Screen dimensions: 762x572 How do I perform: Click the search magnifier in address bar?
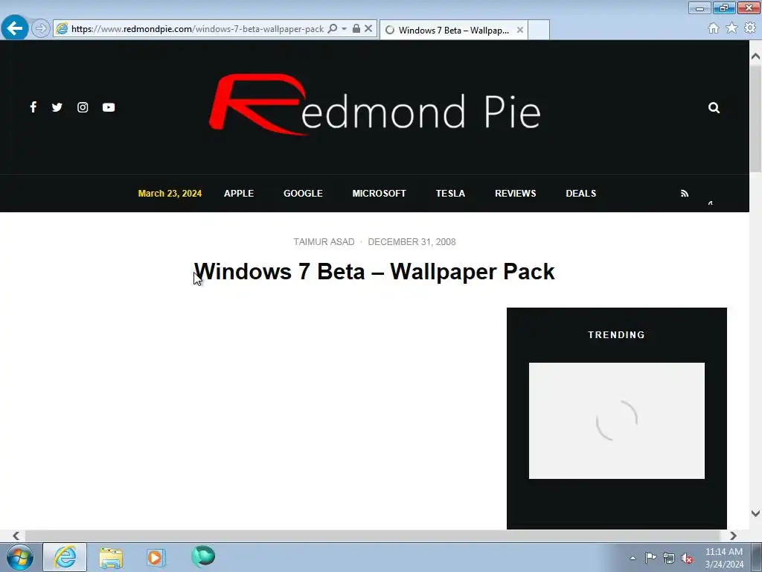[333, 29]
